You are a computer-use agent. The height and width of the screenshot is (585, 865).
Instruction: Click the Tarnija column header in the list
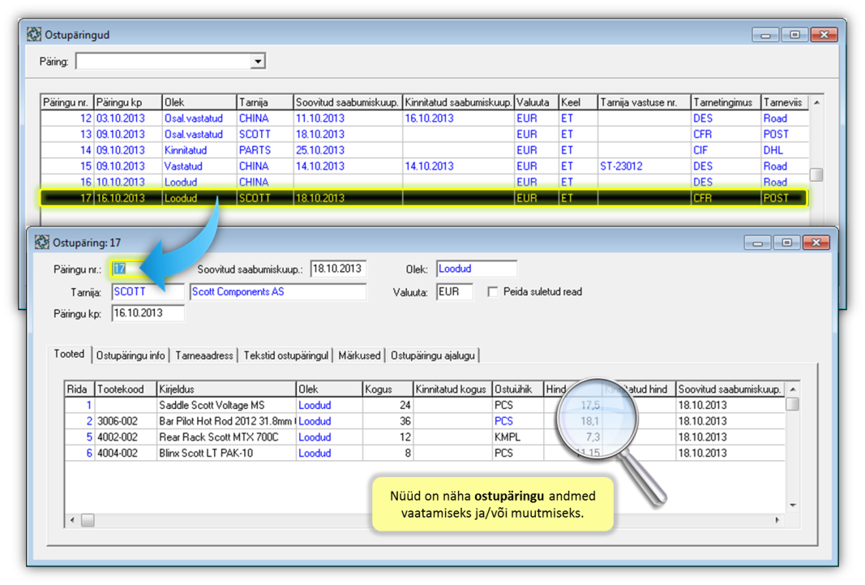[x=265, y=102]
